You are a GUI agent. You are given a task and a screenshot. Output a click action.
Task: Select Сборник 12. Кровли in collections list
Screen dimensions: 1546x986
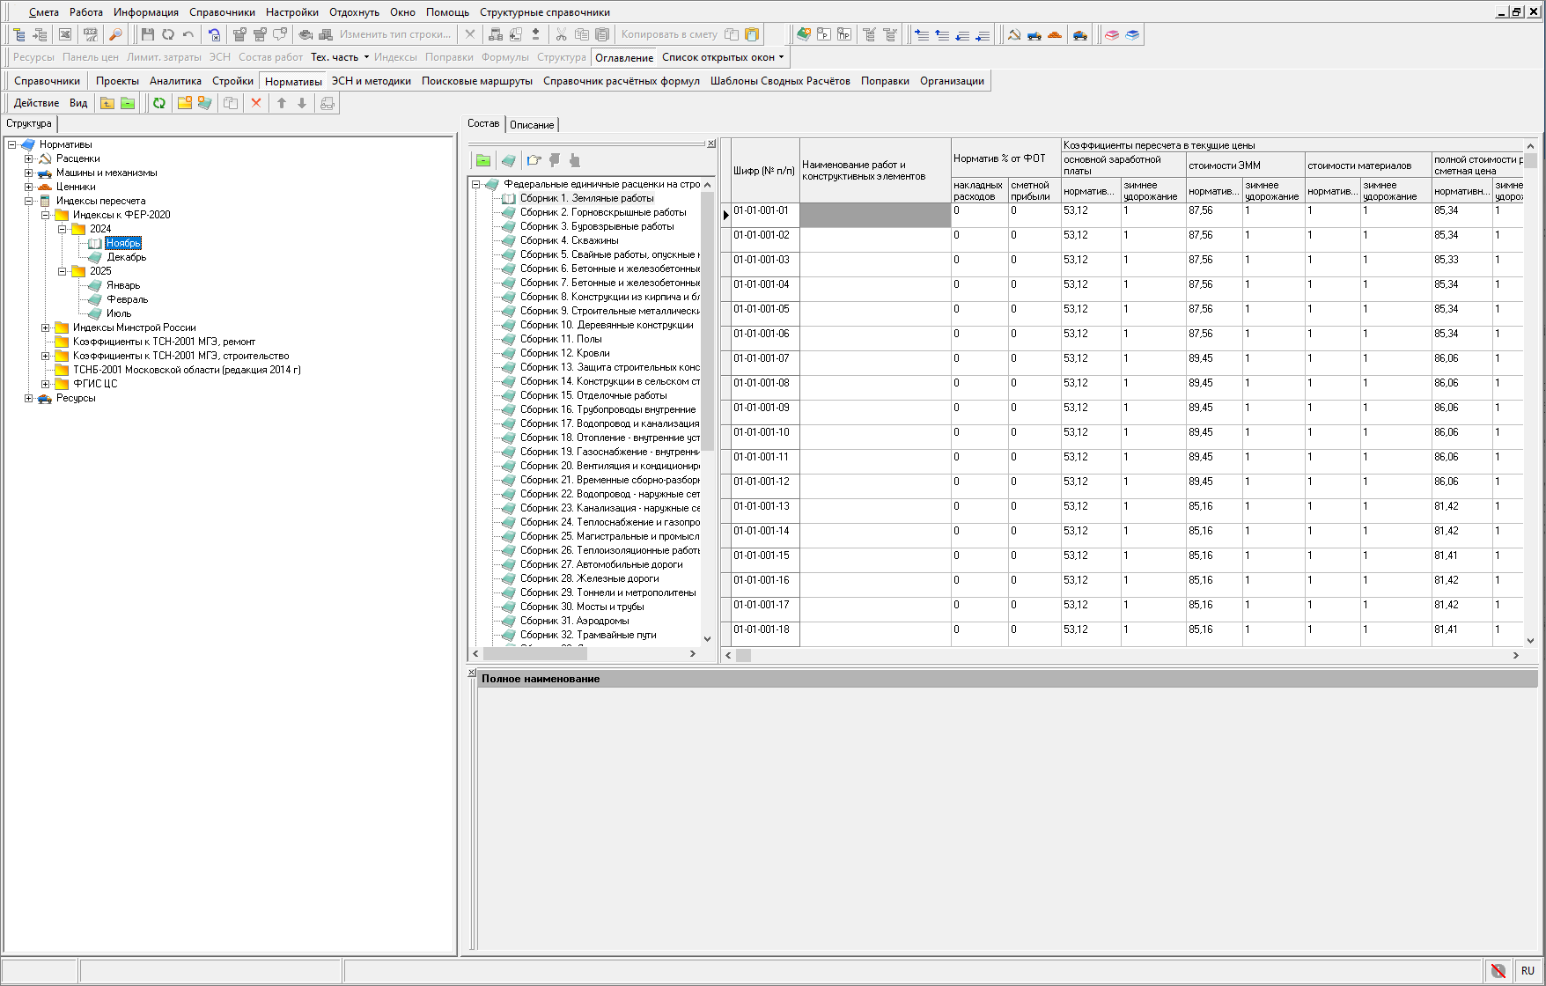tap(564, 353)
